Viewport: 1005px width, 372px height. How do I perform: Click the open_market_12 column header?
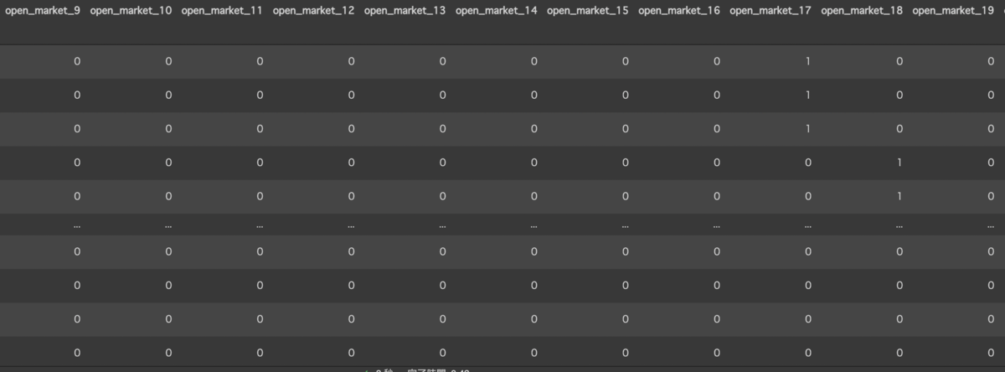[313, 11]
